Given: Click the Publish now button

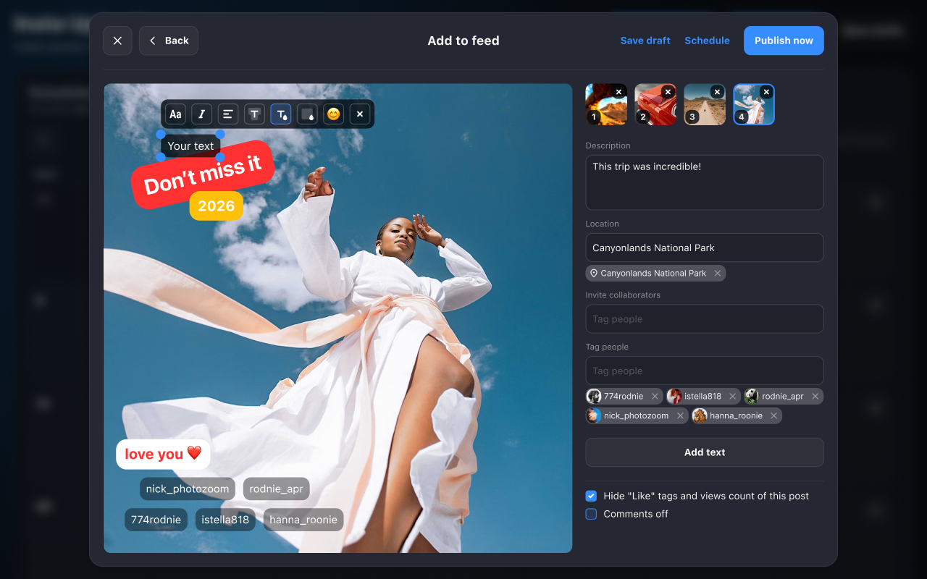Looking at the screenshot, I should tap(784, 41).
